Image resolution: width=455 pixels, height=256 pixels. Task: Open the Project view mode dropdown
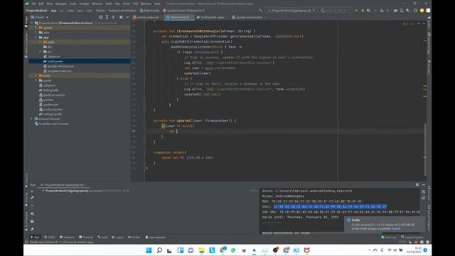(x=40, y=17)
